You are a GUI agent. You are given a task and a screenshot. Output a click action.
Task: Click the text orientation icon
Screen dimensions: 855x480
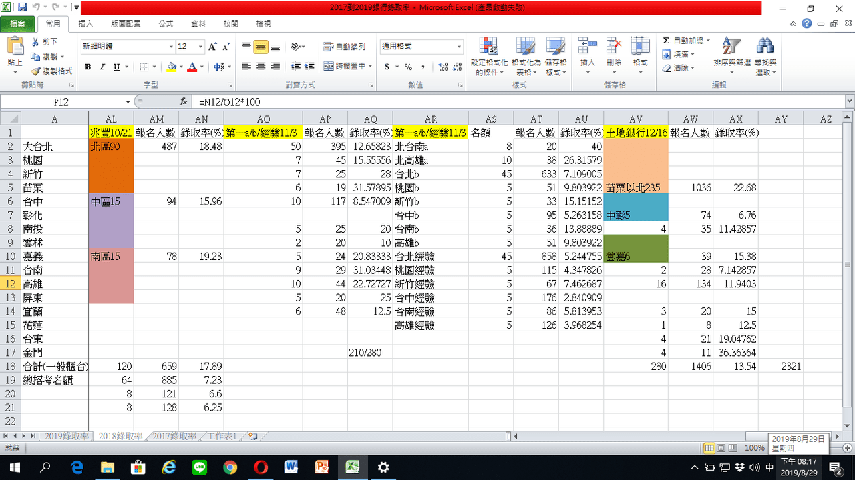[x=296, y=47]
